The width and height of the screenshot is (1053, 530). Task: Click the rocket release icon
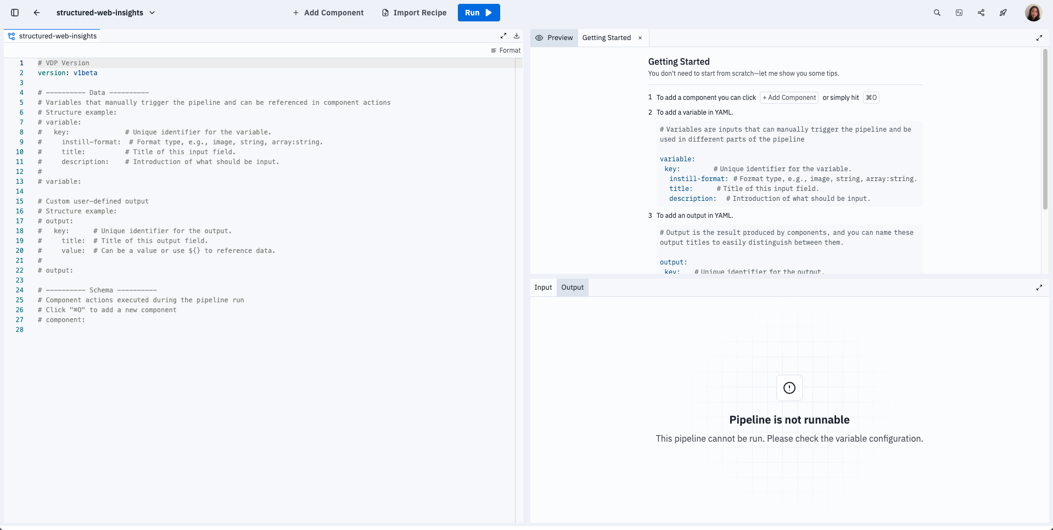1003,13
